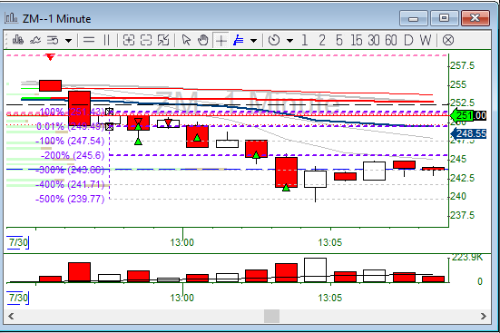
Task: Click the green 251.00 price tag
Action: click(468, 115)
